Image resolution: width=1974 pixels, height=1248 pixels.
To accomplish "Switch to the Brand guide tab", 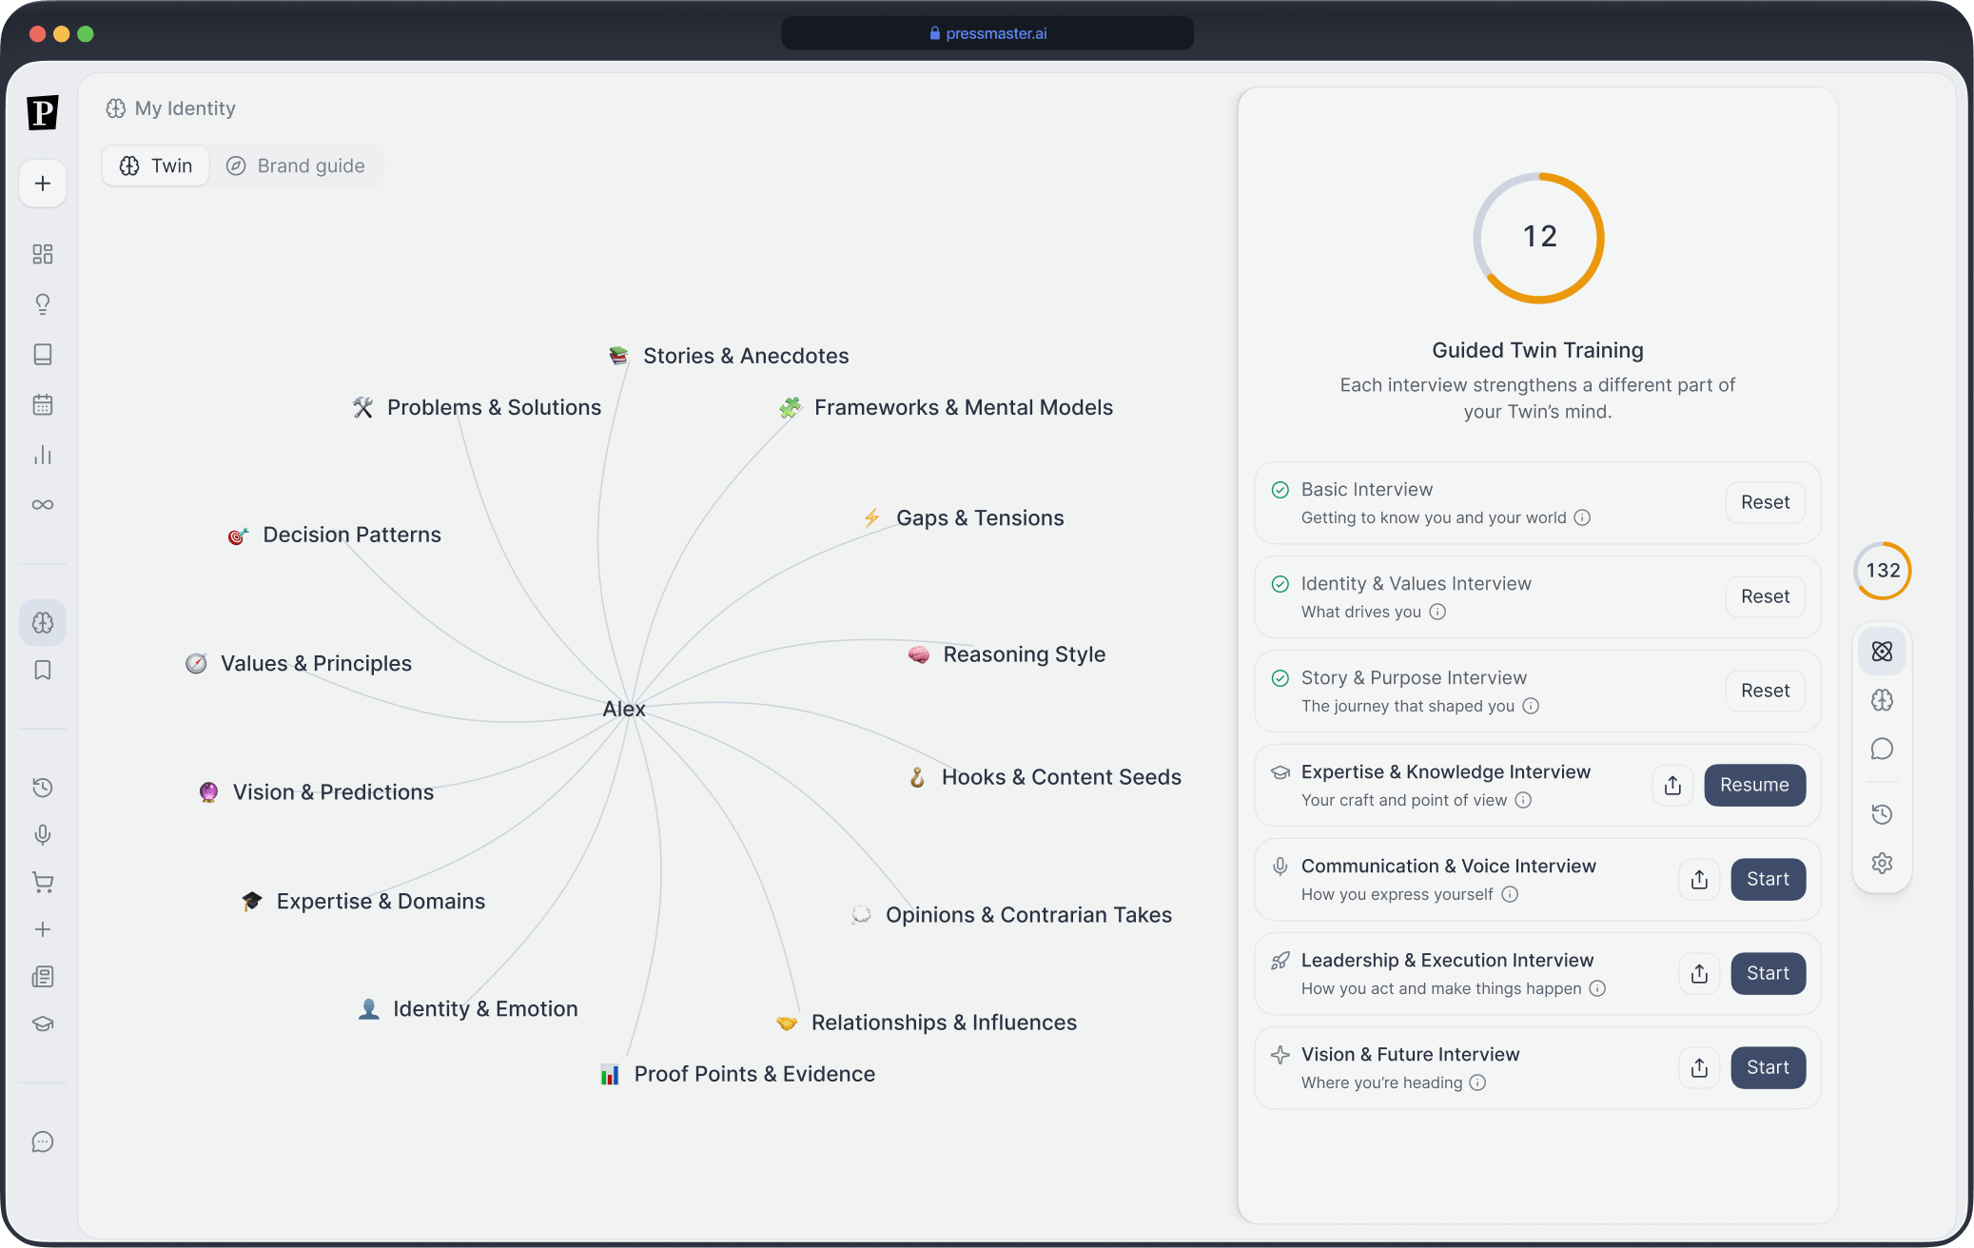I will [296, 166].
